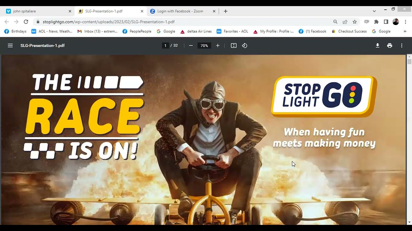Rotate the PDF counterclockwise
This screenshot has height=231, width=412.
click(245, 46)
